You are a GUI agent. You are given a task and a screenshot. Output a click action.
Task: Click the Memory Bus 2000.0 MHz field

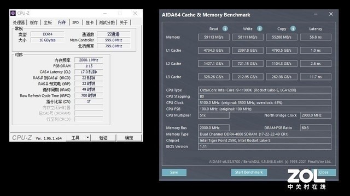point(214,128)
